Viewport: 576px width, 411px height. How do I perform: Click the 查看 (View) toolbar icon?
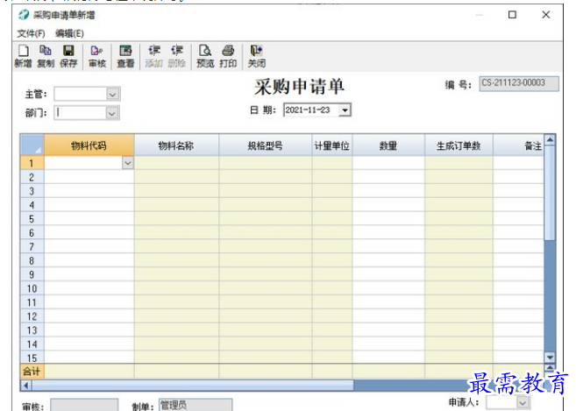click(125, 56)
